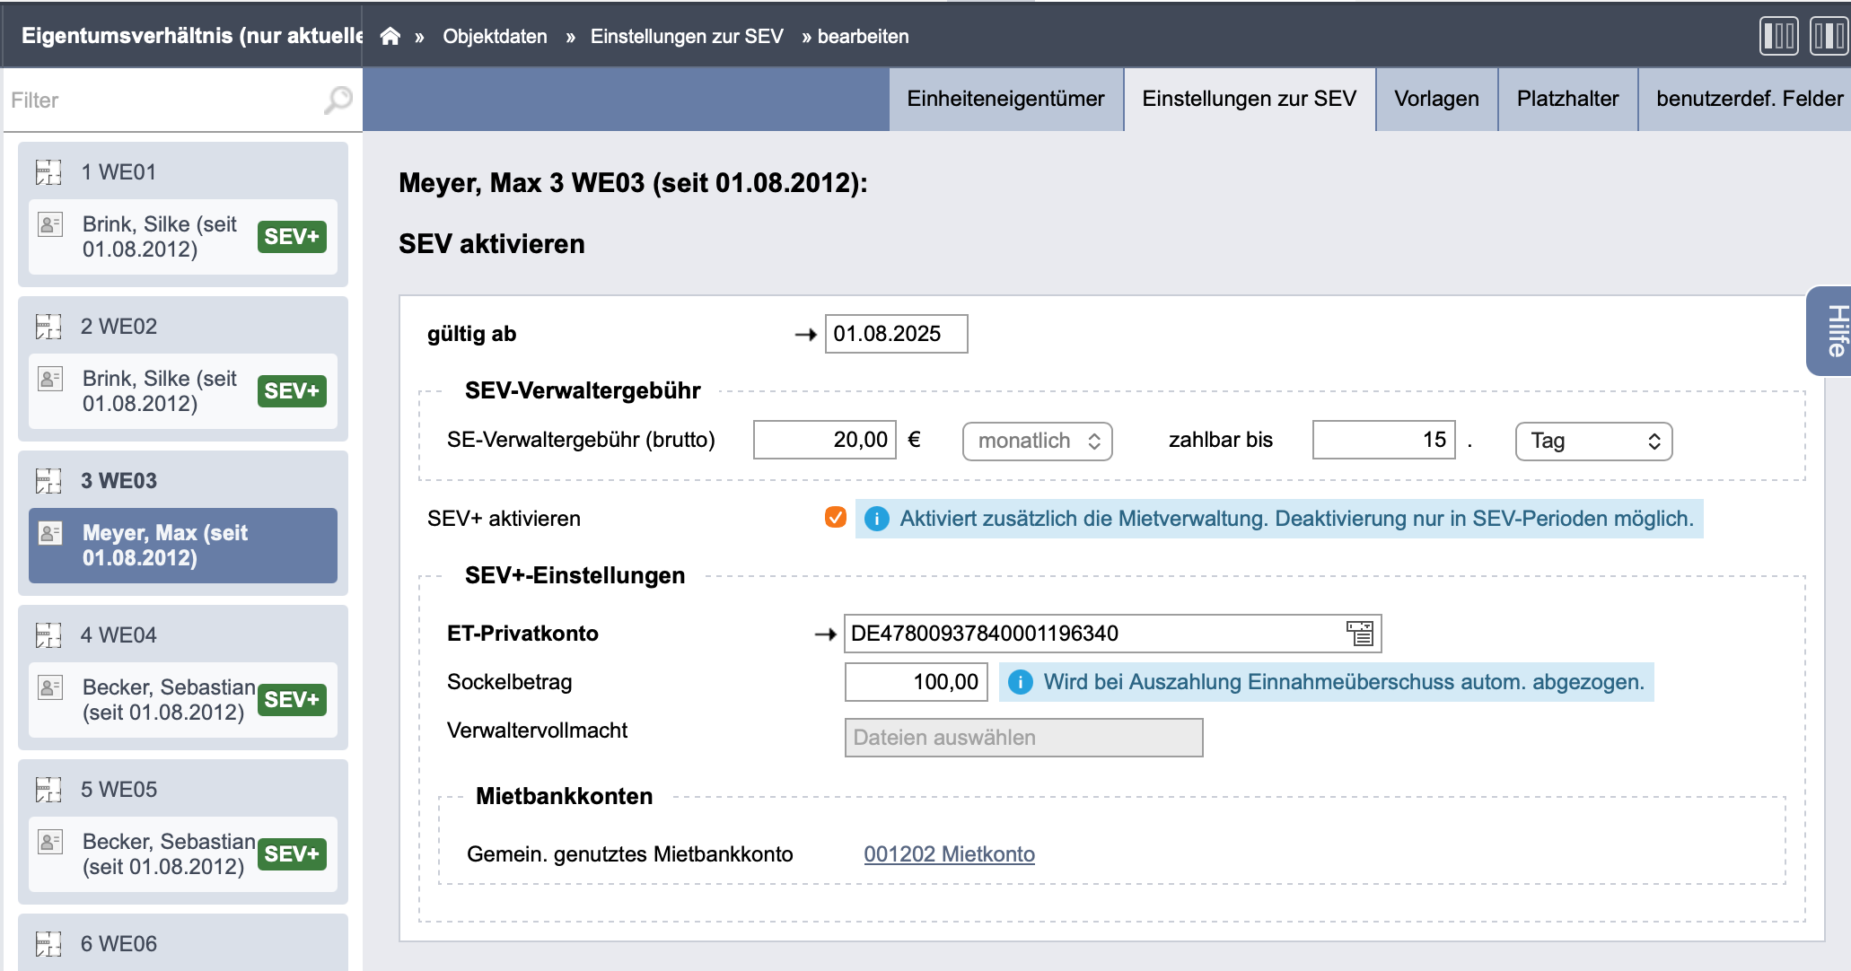Click the SE-Verwaltergebühr amount field

tap(824, 440)
